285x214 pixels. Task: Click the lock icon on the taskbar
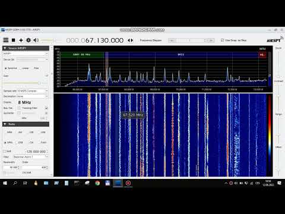click(x=36, y=183)
